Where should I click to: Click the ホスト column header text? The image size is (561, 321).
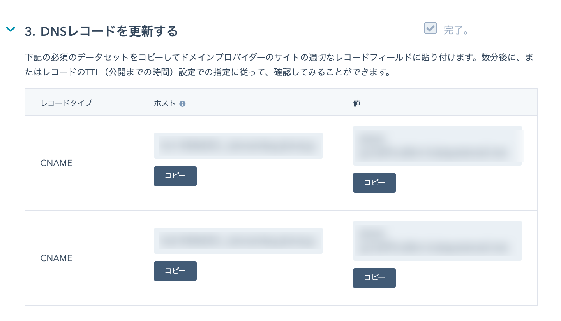pyautogui.click(x=165, y=103)
